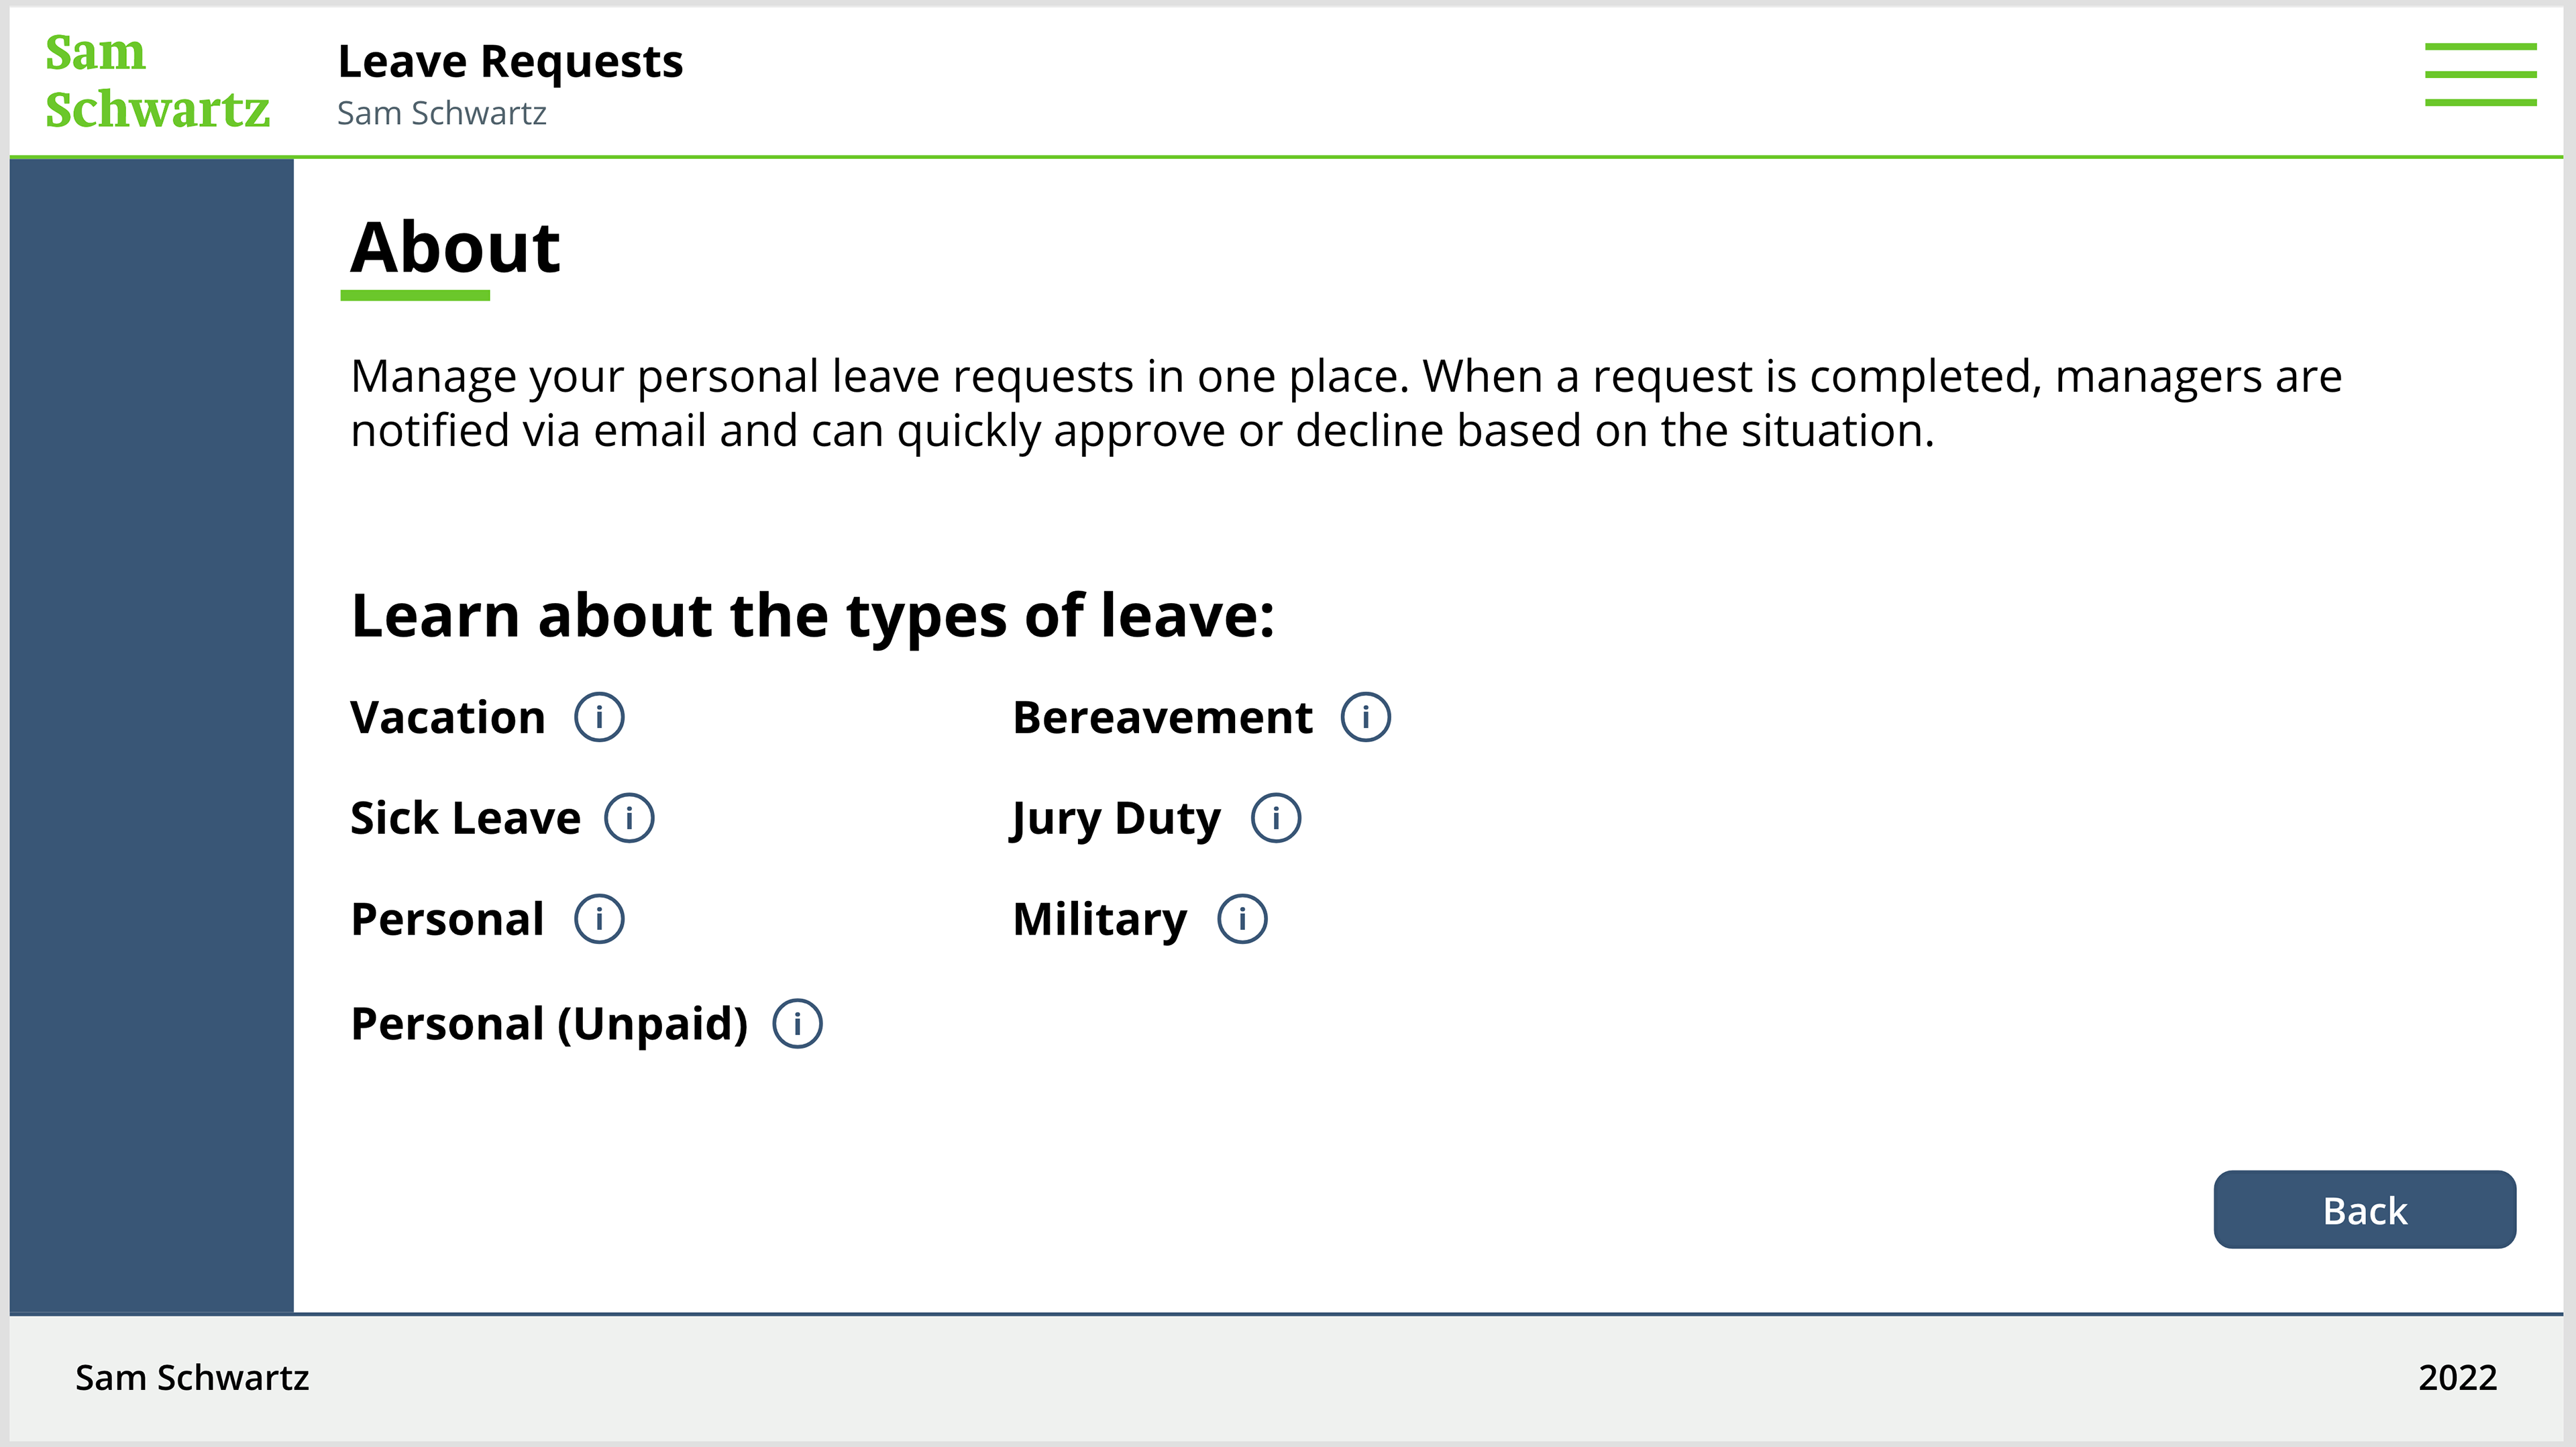Click the Sam Schwartz footer text
The width and height of the screenshot is (2576, 1447).
coord(192,1378)
